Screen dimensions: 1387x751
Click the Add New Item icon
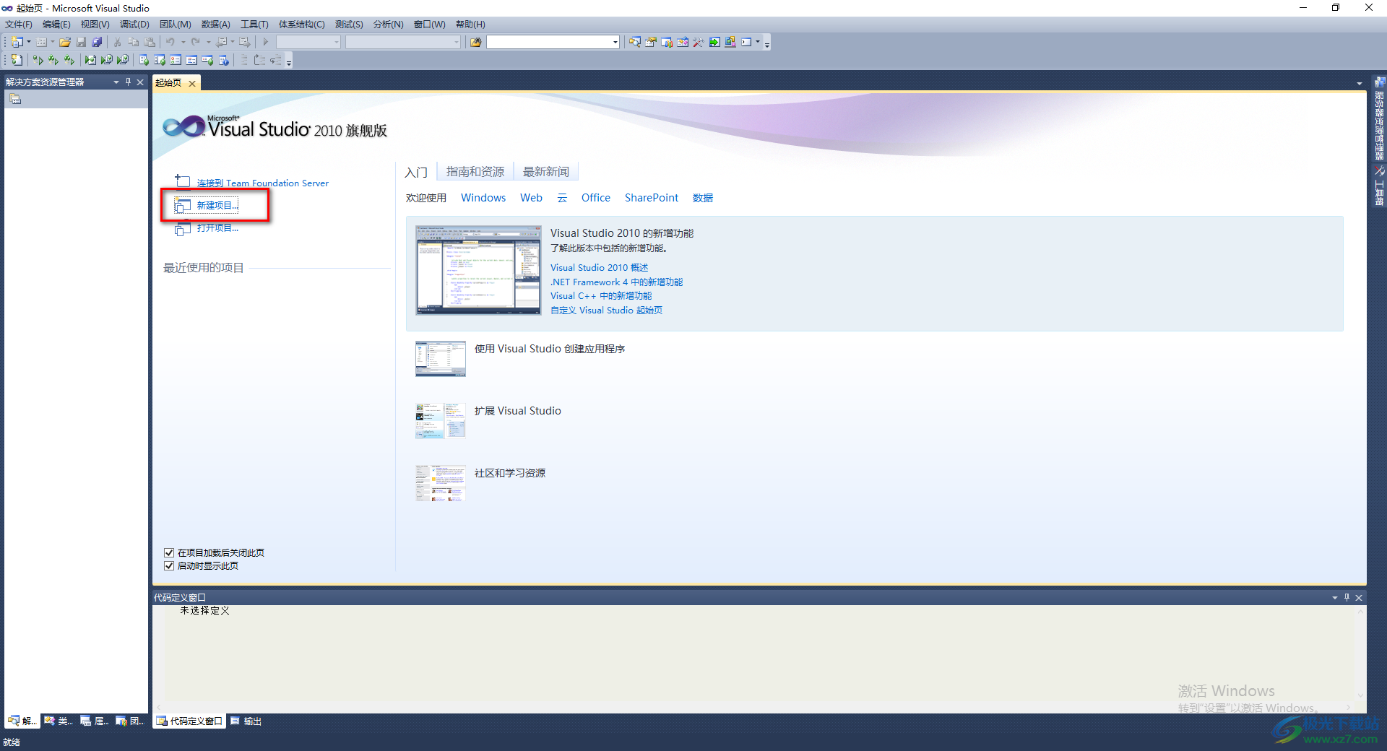pos(41,42)
